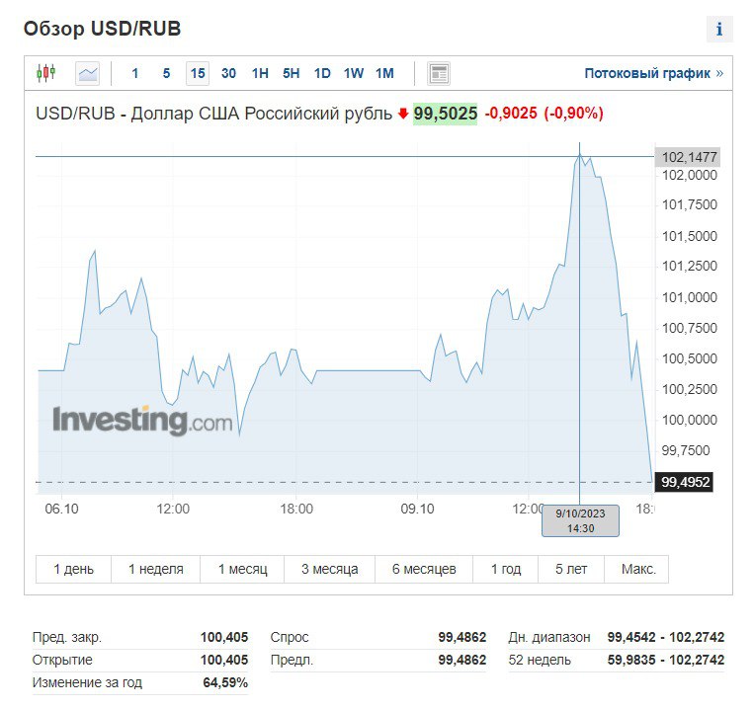Select the area chart type icon
Viewport: 754px width, 709px height.
88,73
